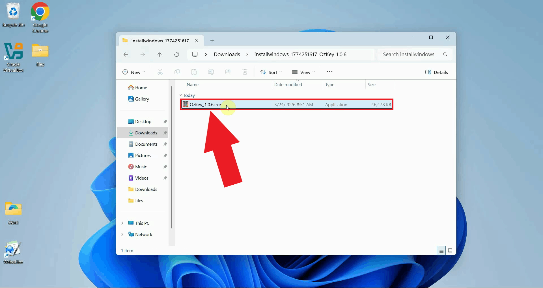Select pinned Downloads in navigation pane

[x=143, y=133]
